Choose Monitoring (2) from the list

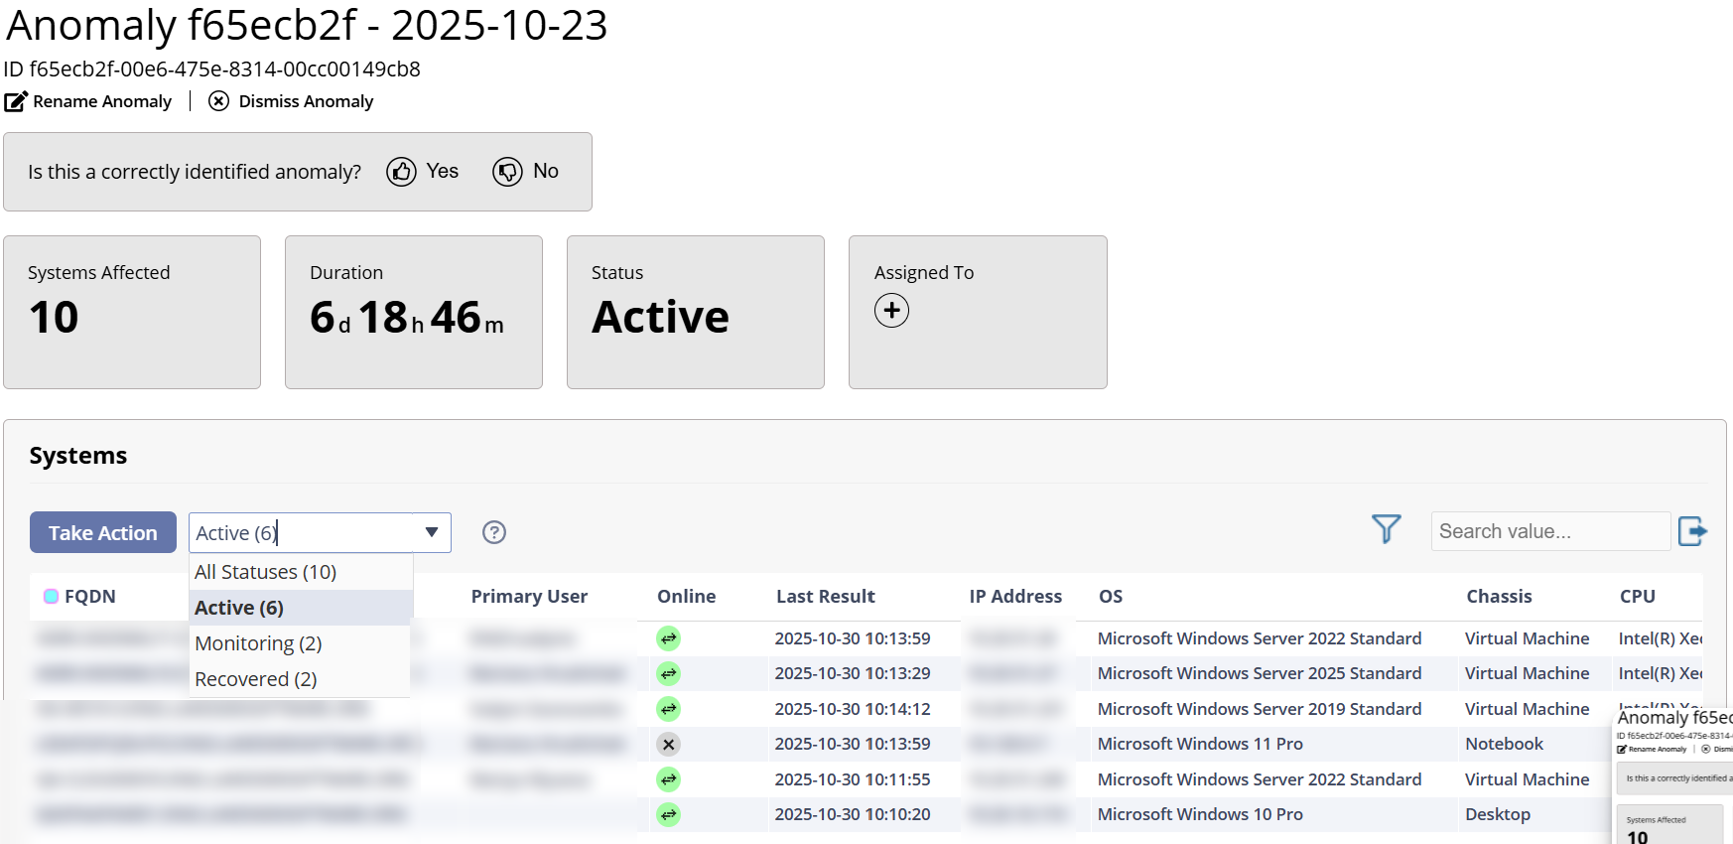[258, 643]
